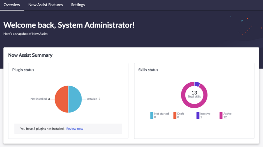Click the 'Skills status' card title

pyautogui.click(x=148, y=70)
